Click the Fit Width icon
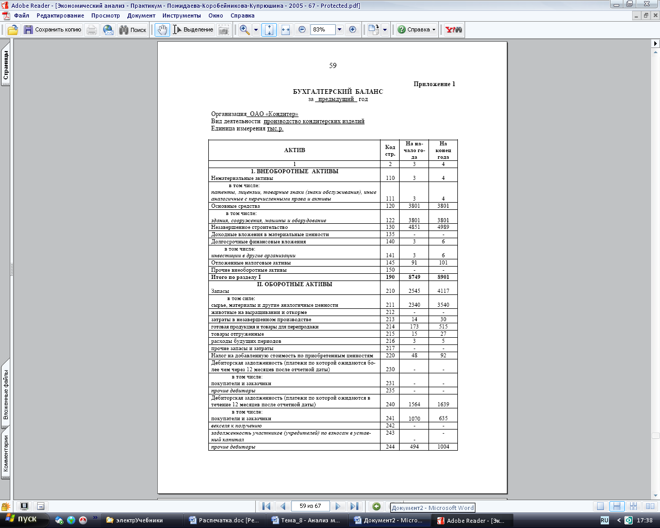 [286, 30]
